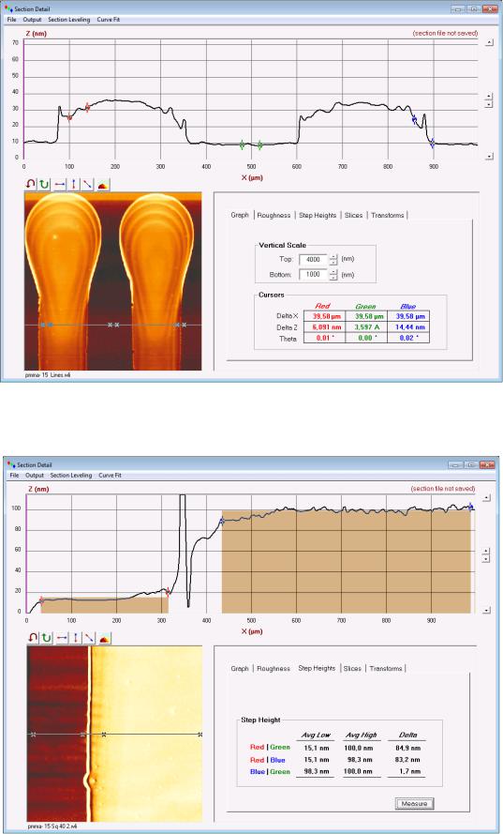The height and width of the screenshot is (834, 503).
Task: Click blue cursor marker near X=430 on Sq 40 graph
Action: coord(222,522)
